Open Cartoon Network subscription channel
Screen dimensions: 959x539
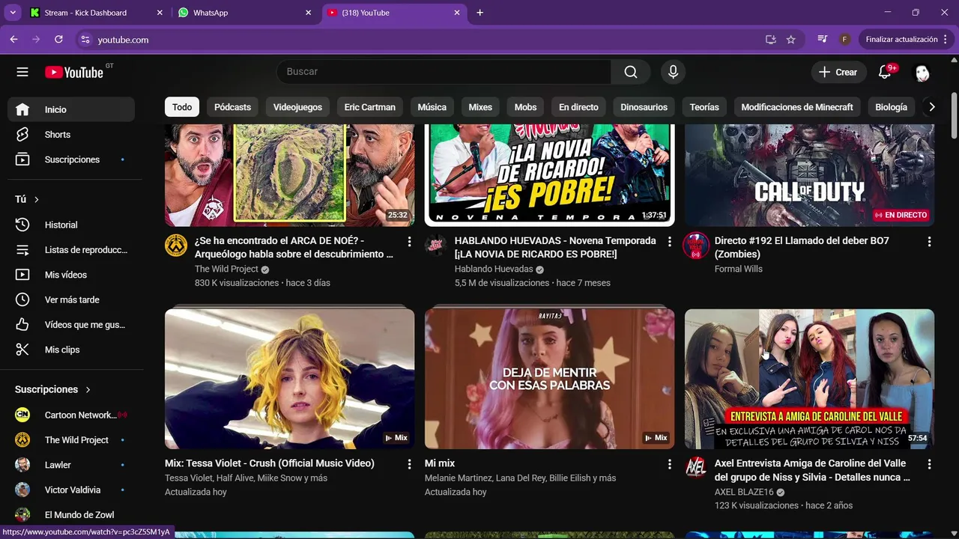71,415
